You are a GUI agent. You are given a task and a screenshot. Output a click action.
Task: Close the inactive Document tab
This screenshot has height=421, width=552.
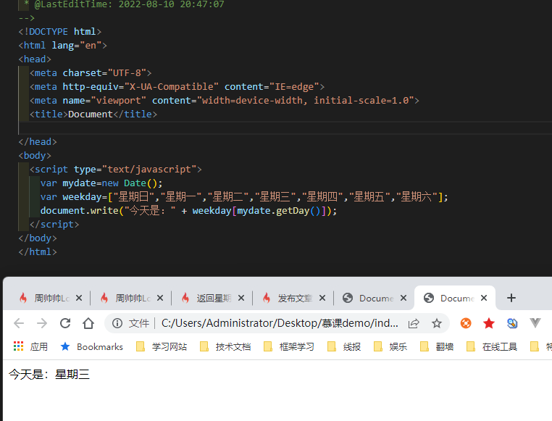[403, 298]
